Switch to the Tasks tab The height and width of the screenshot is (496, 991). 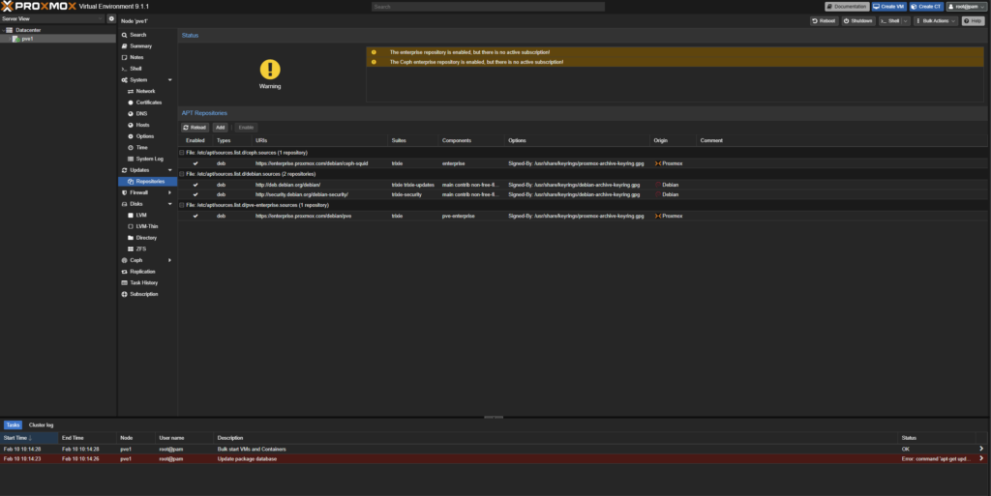point(14,424)
